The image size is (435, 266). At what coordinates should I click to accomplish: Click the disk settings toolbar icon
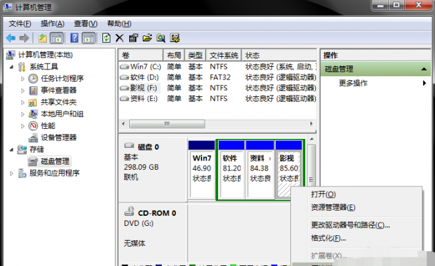(x=175, y=38)
